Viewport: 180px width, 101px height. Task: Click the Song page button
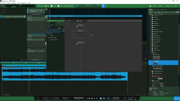click(160, 6)
